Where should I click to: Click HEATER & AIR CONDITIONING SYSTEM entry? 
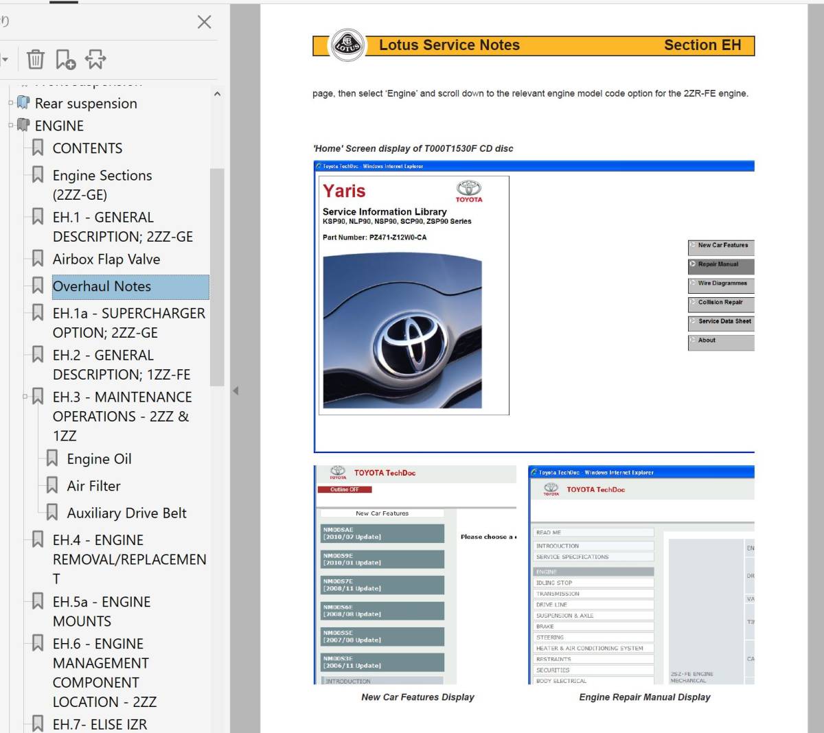594,648
